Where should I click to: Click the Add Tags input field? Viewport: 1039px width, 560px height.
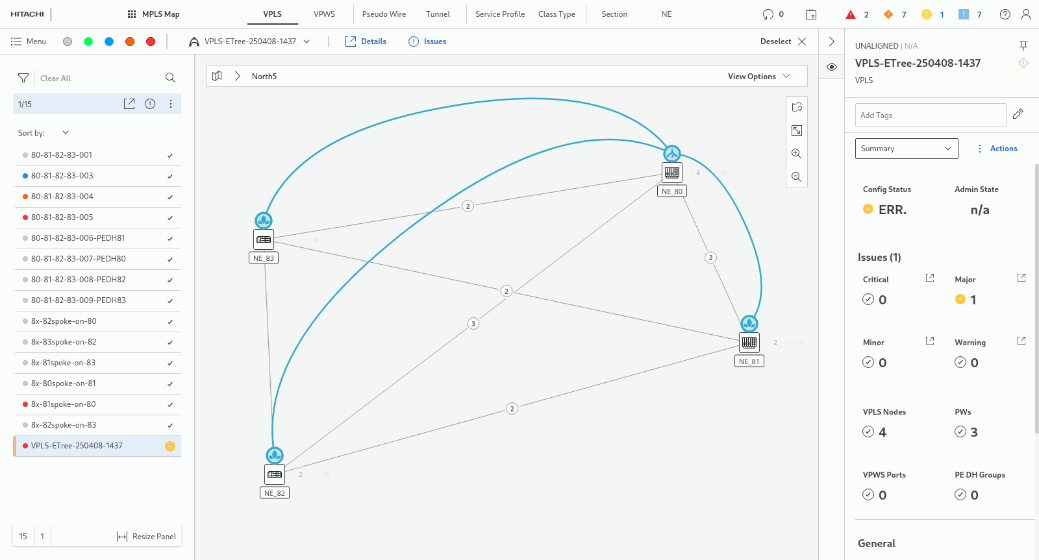coord(930,116)
